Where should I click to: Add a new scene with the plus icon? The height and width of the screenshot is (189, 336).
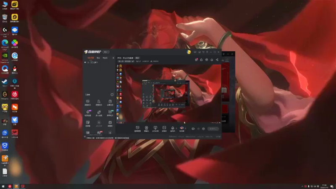click(113, 58)
